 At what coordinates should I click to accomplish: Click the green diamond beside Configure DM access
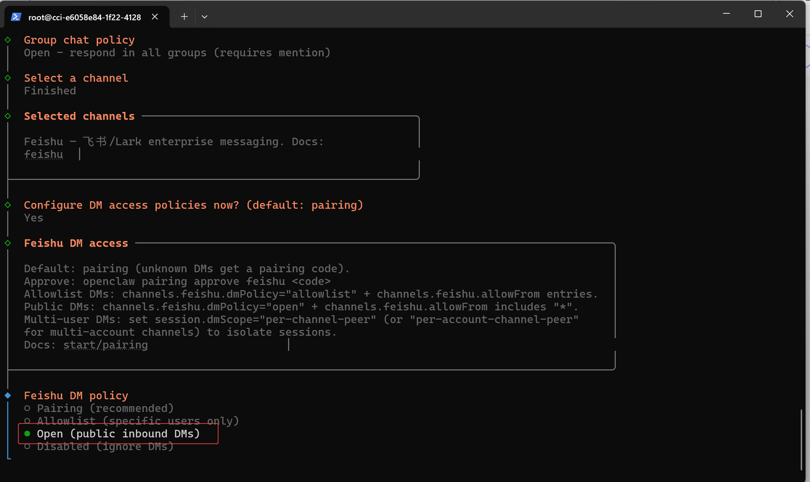[8, 205]
